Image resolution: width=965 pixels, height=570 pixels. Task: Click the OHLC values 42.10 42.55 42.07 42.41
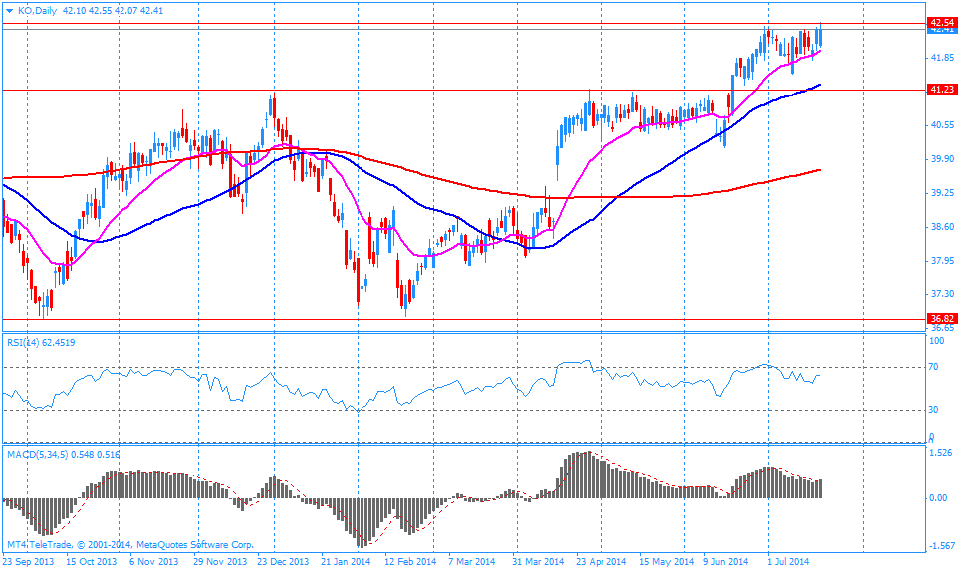click(114, 11)
